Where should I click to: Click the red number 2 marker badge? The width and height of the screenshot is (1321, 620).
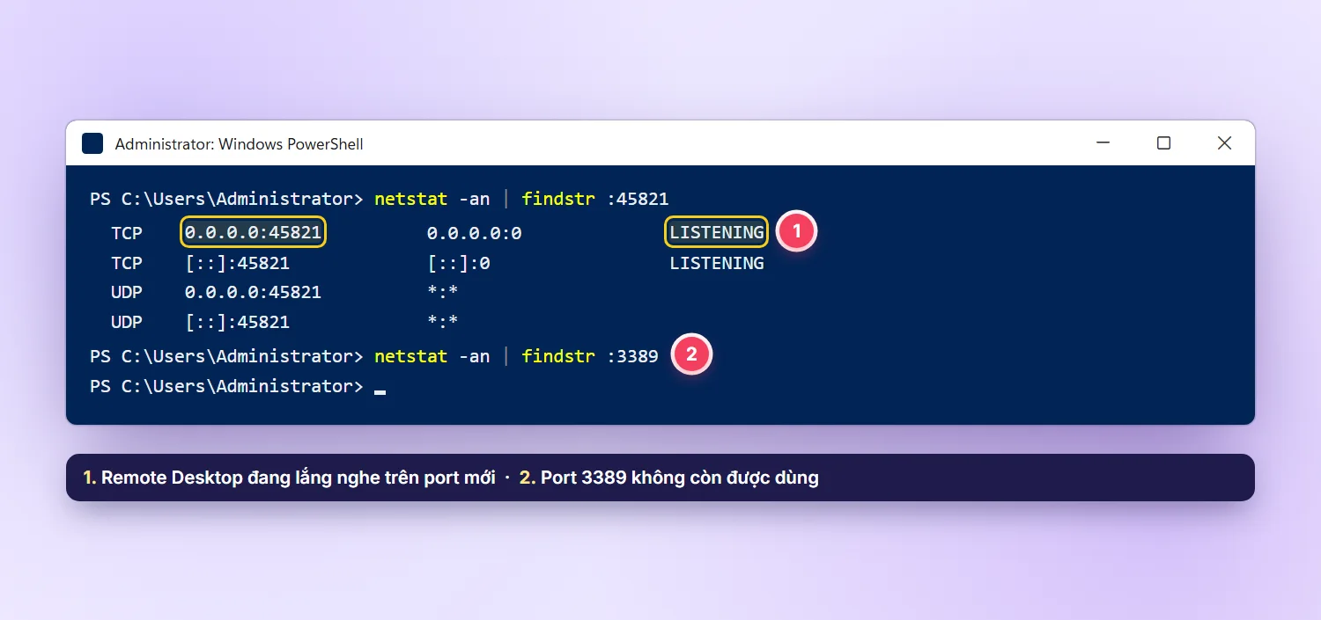(x=691, y=355)
